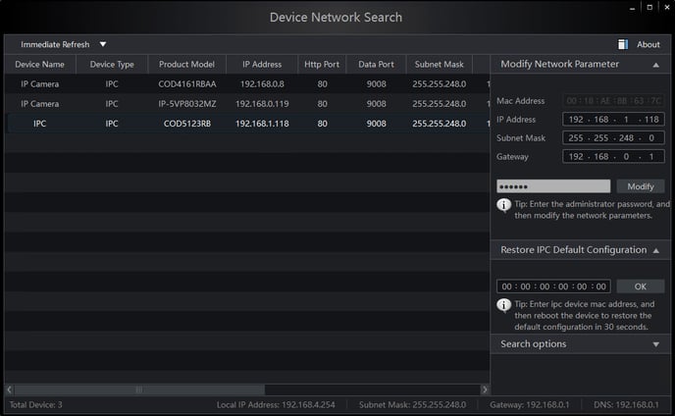Viewport: 675px width, 416px height.
Task: Sort by Product Model column header
Action: 186,64
